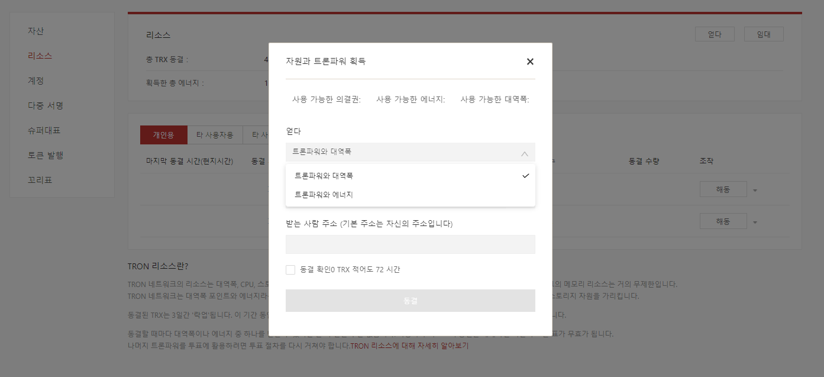
Task: Select 슈퍼대표 sidebar item
Action: click(x=44, y=130)
